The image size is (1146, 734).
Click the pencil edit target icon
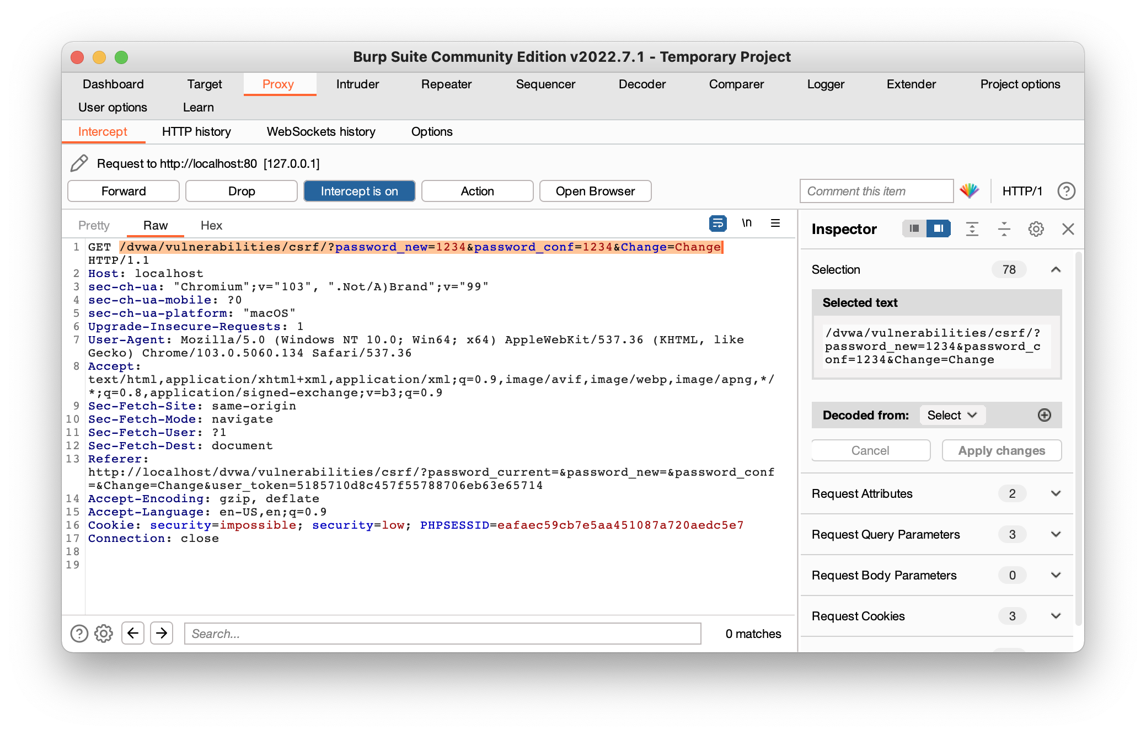(x=79, y=163)
